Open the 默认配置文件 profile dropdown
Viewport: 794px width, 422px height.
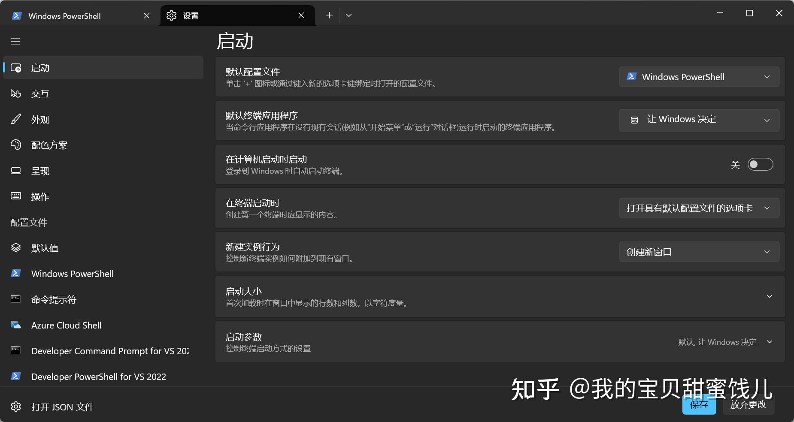698,77
